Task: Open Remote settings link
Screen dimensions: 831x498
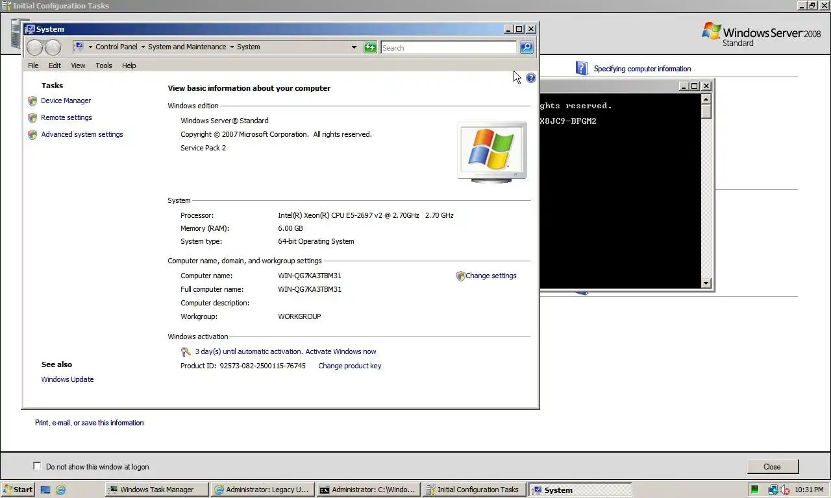Action: coord(66,117)
